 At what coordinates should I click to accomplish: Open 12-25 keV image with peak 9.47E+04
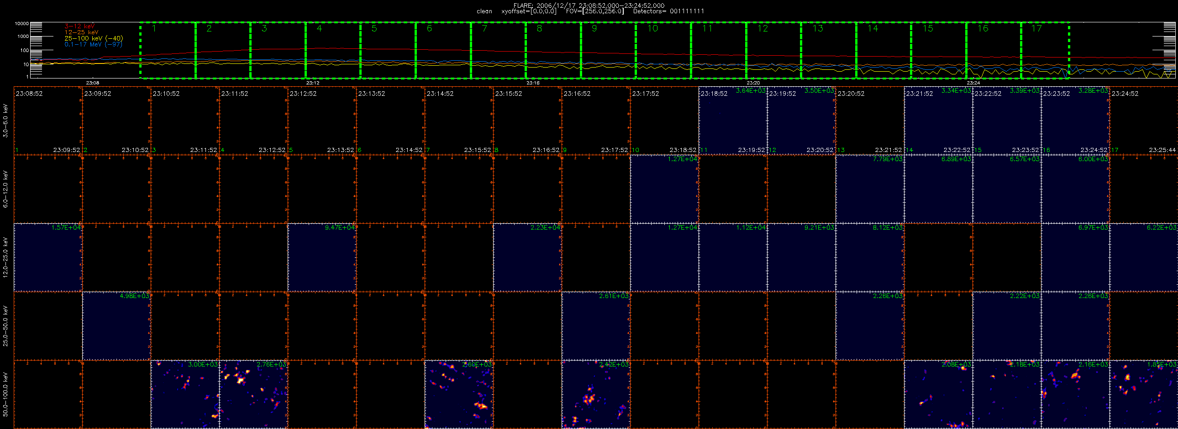[322, 257]
